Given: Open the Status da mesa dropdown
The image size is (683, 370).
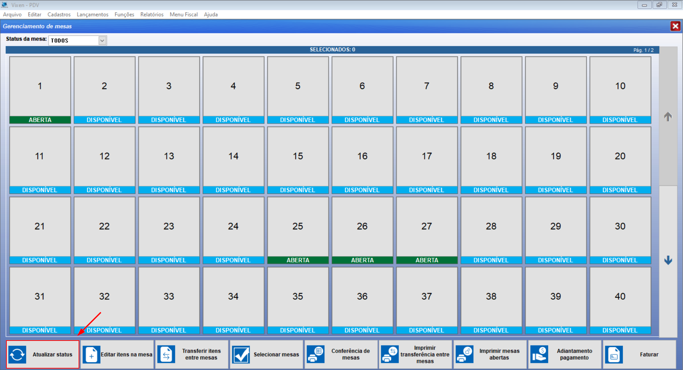Looking at the screenshot, I should click(102, 40).
